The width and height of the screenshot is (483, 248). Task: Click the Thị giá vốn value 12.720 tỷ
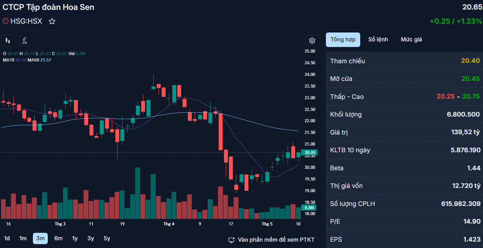466,186
